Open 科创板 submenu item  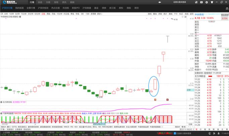66,8
